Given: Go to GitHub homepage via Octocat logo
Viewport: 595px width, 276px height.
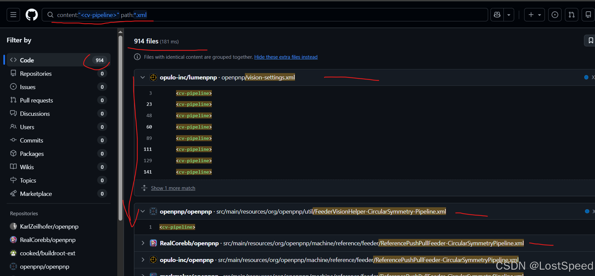Looking at the screenshot, I should click(x=32, y=15).
